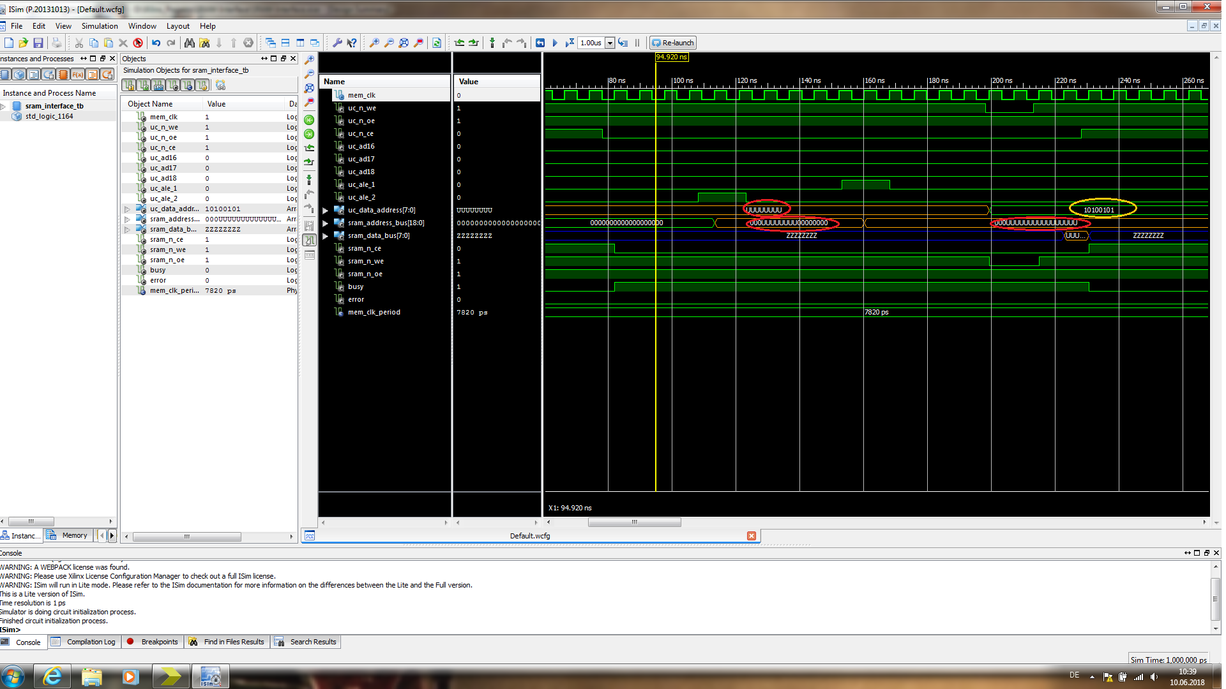Save the waveform configuration with the disk icon
1226x689 pixels.
(x=38, y=43)
